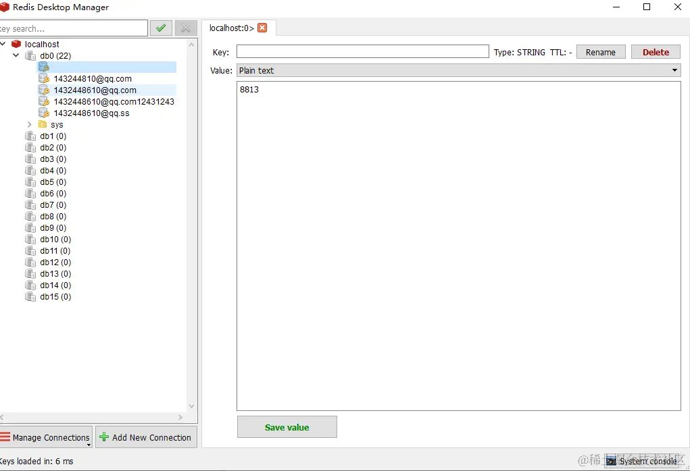
Task: Apply the key search with green checkmark
Action: point(161,28)
